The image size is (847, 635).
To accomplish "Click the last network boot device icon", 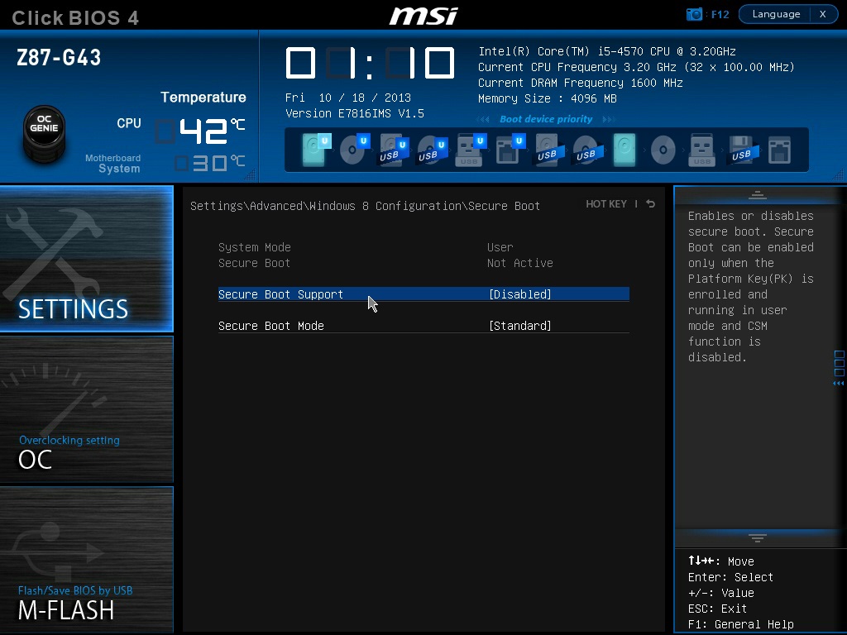I will 779,150.
